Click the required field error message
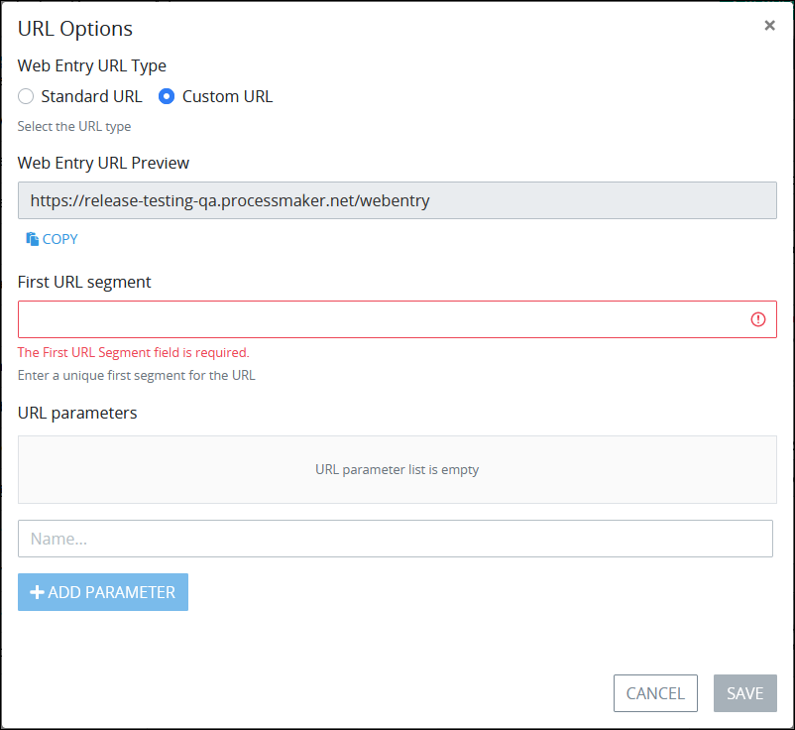Image resolution: width=795 pixels, height=730 pixels. tap(134, 352)
